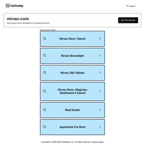Click search icon beside Nirvax Bosnalijek
This screenshot has height=143, width=143.
45,56
